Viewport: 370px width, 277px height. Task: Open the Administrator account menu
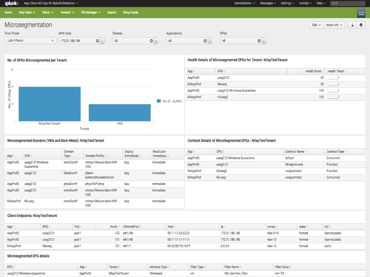[x=244, y=3]
